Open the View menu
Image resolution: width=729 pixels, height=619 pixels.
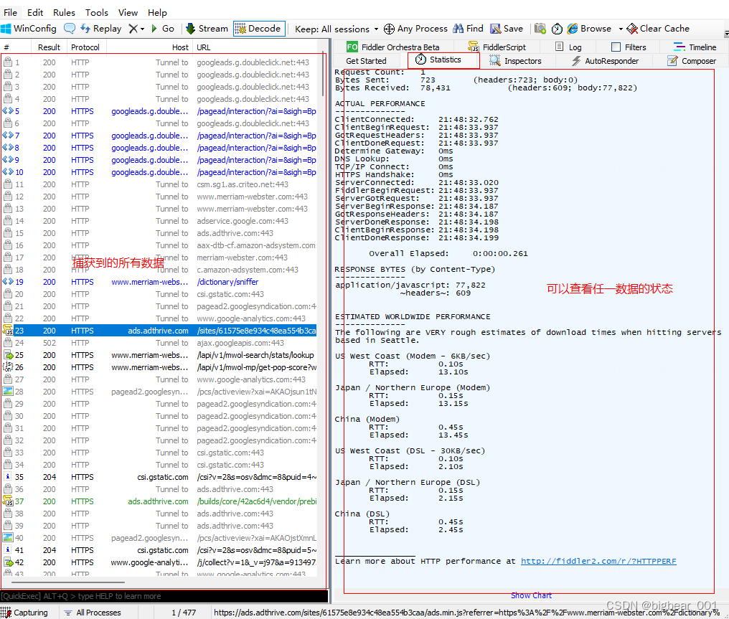click(128, 12)
